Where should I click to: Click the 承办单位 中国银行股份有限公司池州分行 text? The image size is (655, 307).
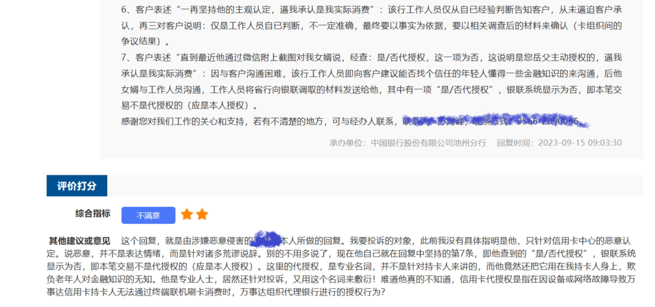pyautogui.click(x=408, y=143)
